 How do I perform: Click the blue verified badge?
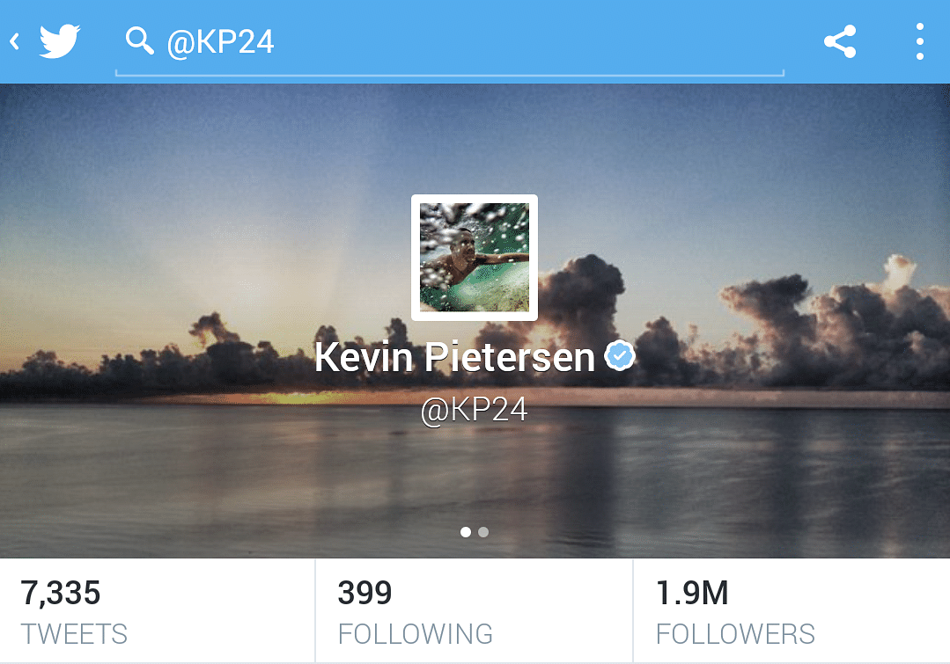[619, 356]
